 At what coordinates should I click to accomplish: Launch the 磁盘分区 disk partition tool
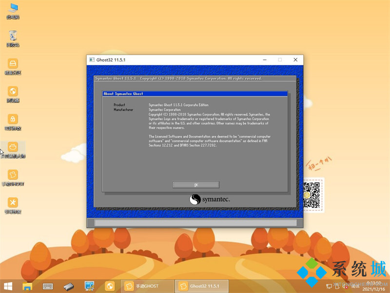click(x=13, y=66)
